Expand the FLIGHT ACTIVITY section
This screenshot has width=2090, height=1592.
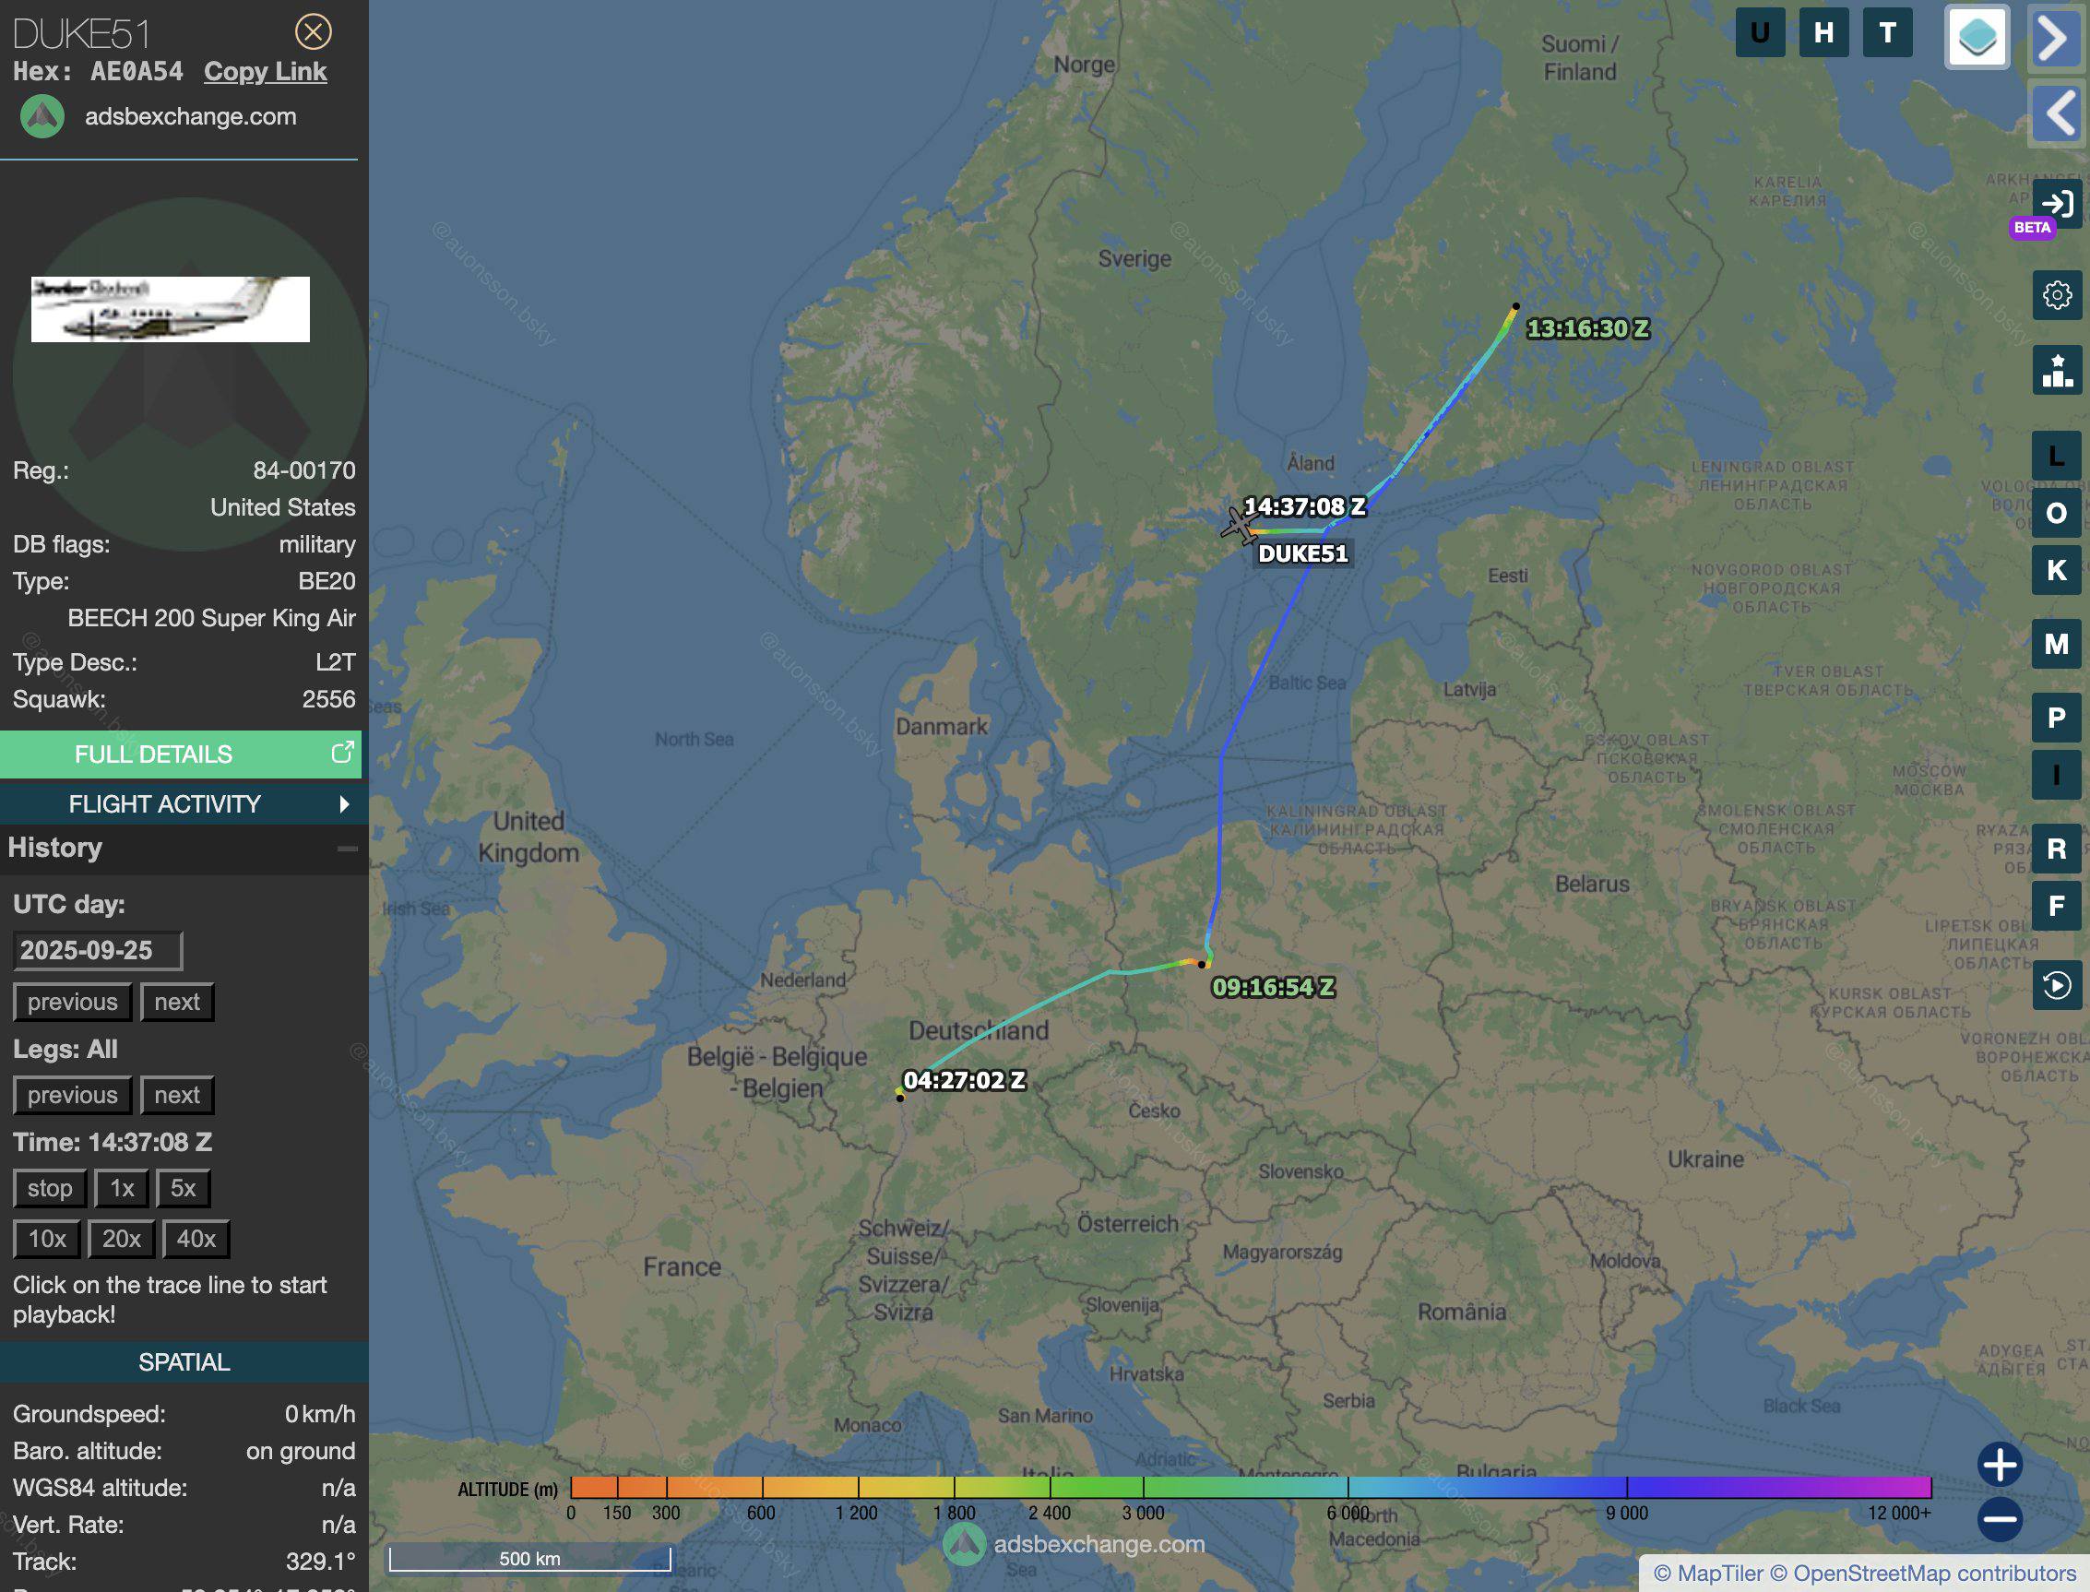click(x=180, y=803)
